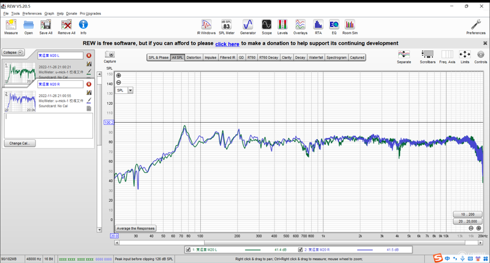Change M20 R trace colour
490x263 pixels.
[89, 101]
